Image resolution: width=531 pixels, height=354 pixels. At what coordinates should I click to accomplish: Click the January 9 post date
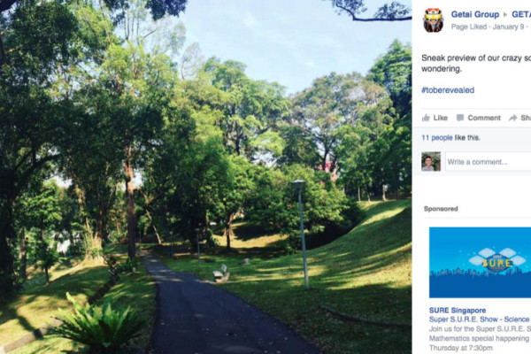click(508, 27)
